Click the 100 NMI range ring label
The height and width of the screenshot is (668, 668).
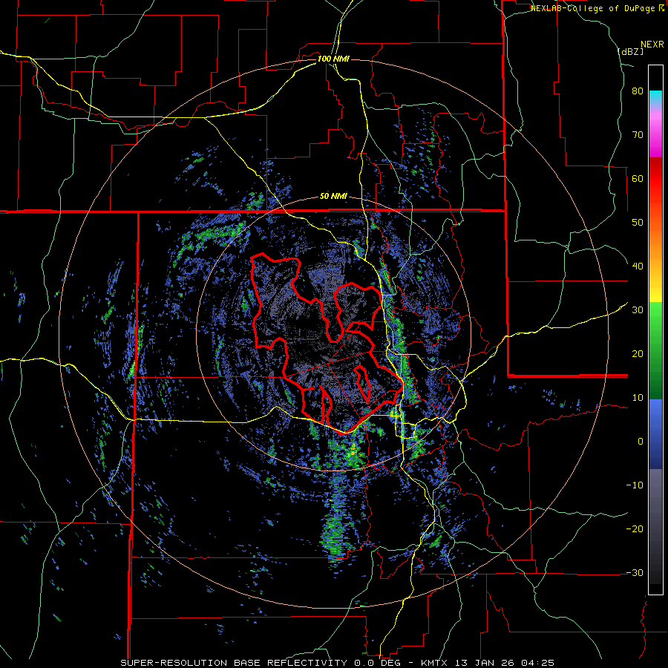pos(333,59)
